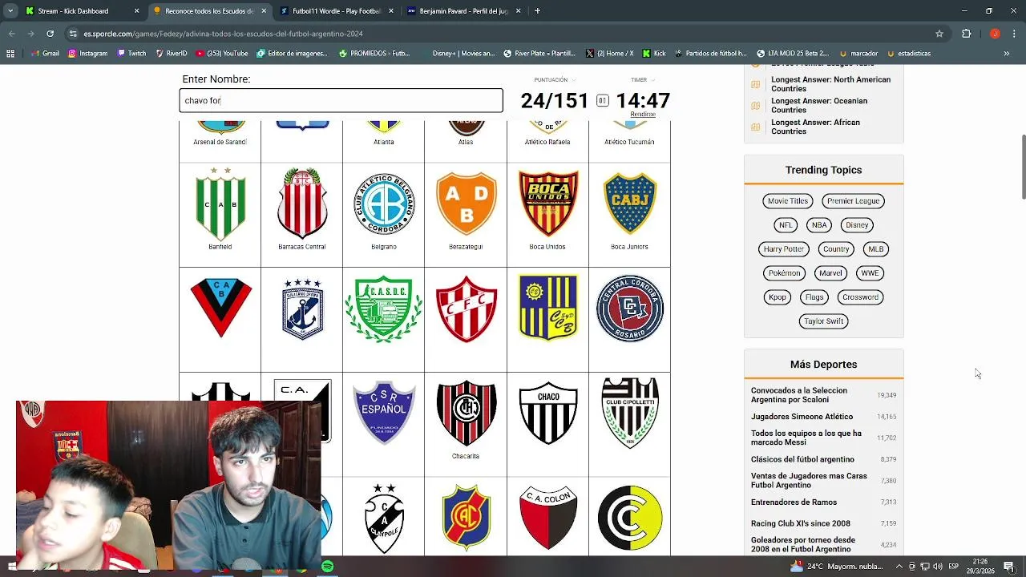
Task: Select the NBA topic pill
Action: (x=819, y=225)
